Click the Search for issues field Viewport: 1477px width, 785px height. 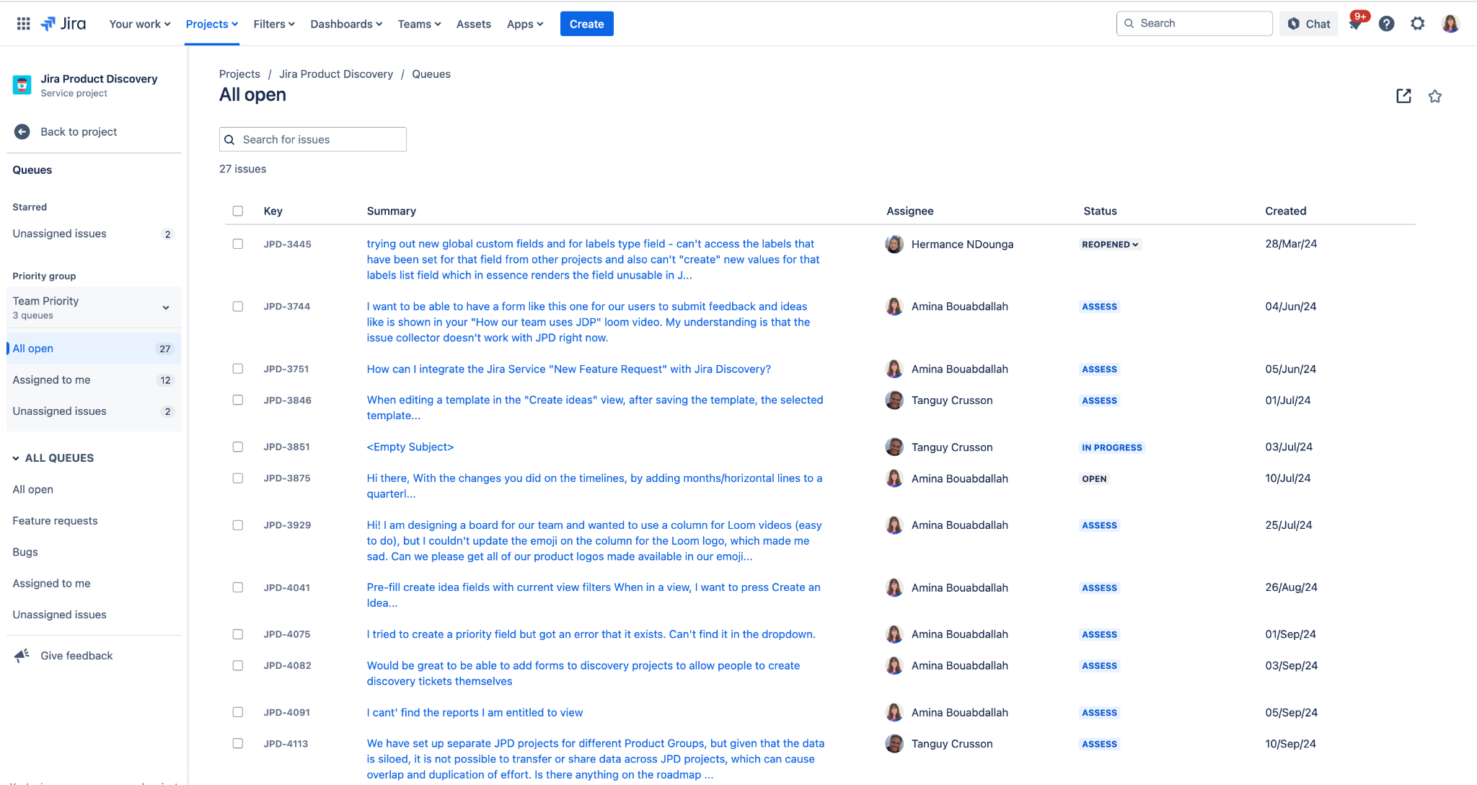pos(313,139)
